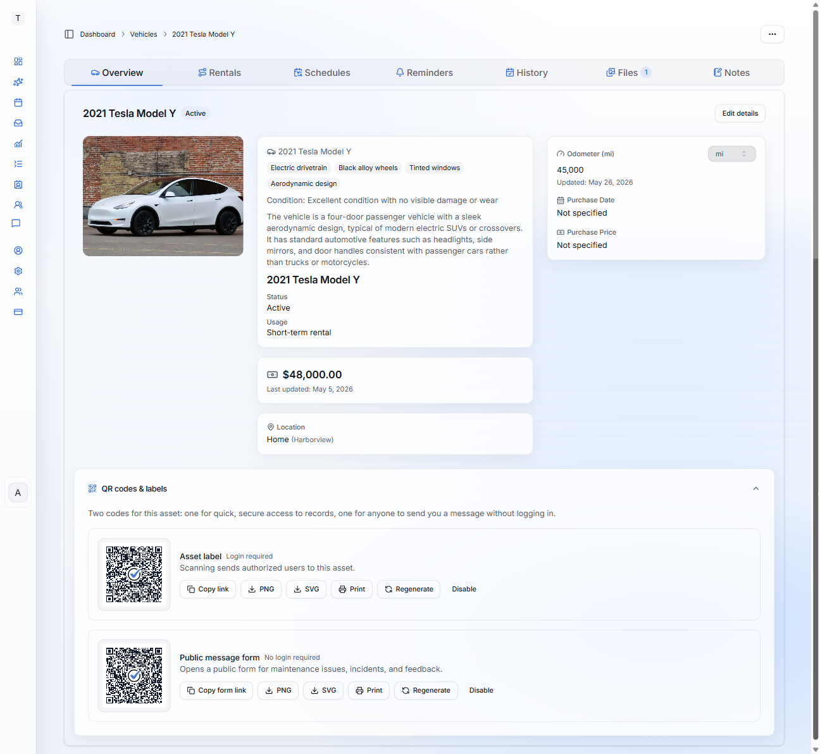Click the Tesla Model Y photo
Image resolution: width=820 pixels, height=754 pixels.
[x=163, y=196]
